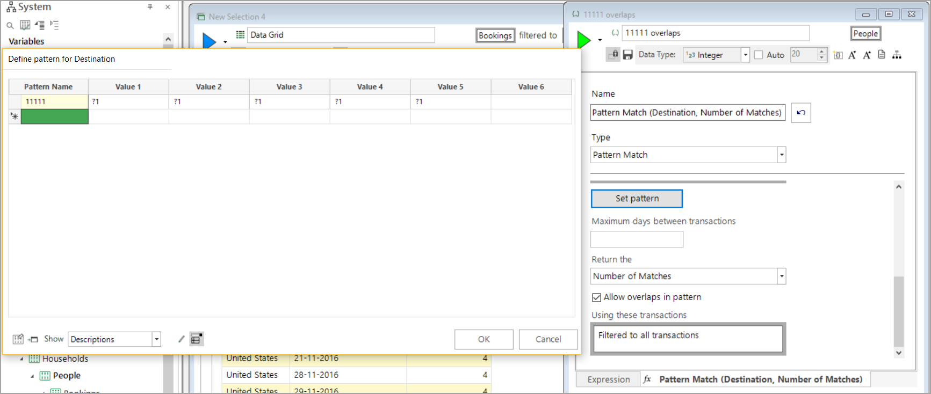Click the grid layout icon beside the pencil
Viewport: 931px width, 394px height.
pos(197,339)
